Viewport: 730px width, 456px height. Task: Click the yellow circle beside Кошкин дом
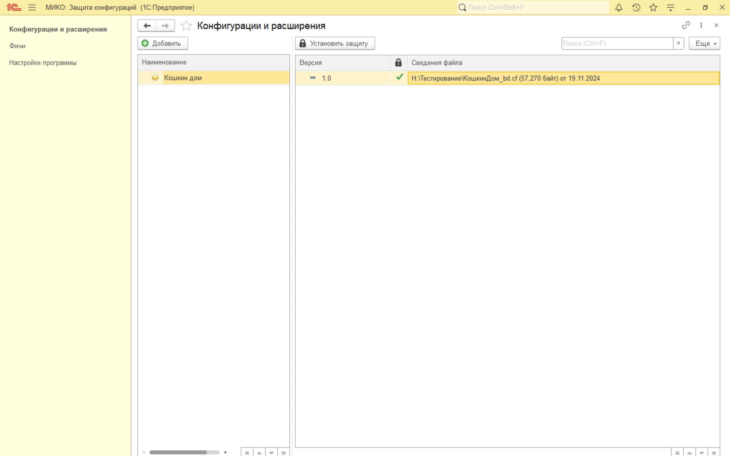155,78
